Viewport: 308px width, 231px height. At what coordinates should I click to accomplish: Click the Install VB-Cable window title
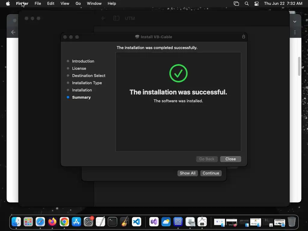pyautogui.click(x=156, y=37)
